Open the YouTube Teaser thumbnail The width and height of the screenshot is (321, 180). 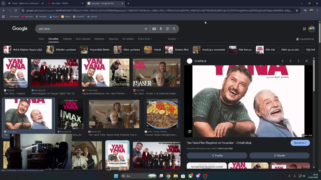point(156,73)
